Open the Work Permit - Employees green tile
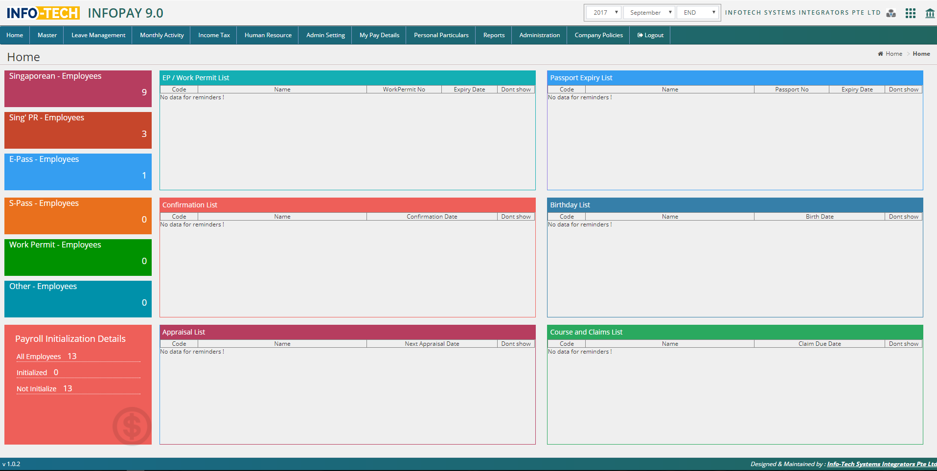The width and height of the screenshot is (937, 471). (x=78, y=257)
